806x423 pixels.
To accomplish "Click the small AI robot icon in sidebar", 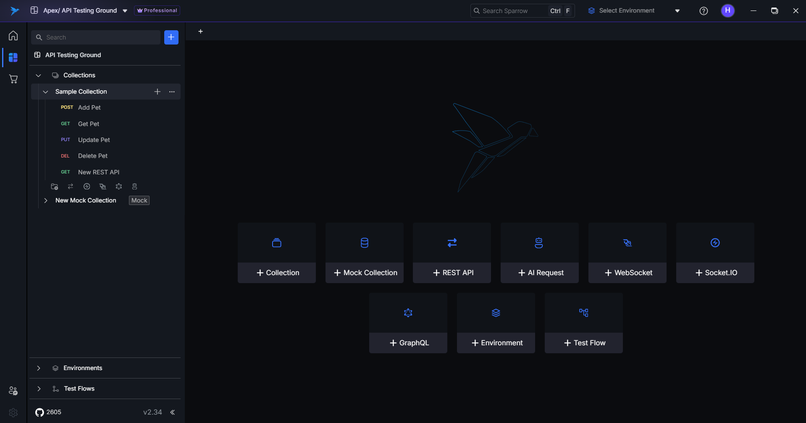I will [x=134, y=187].
